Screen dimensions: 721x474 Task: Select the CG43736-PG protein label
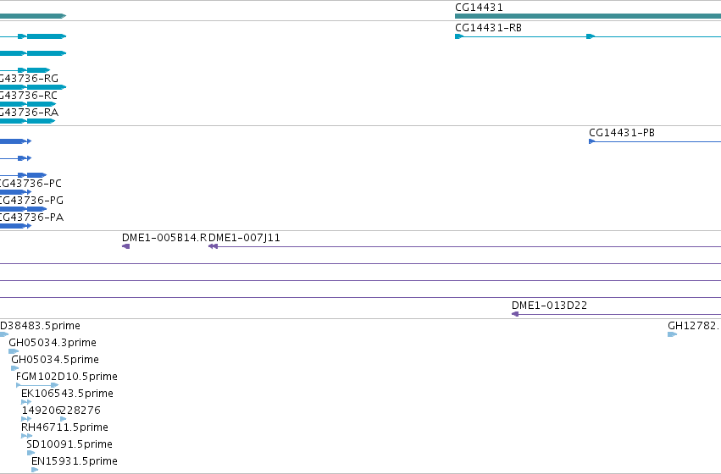(31, 201)
